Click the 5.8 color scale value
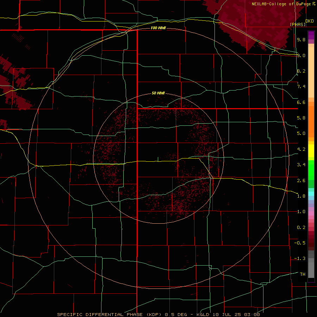Viewport: 317px width, 317px height. [301, 118]
